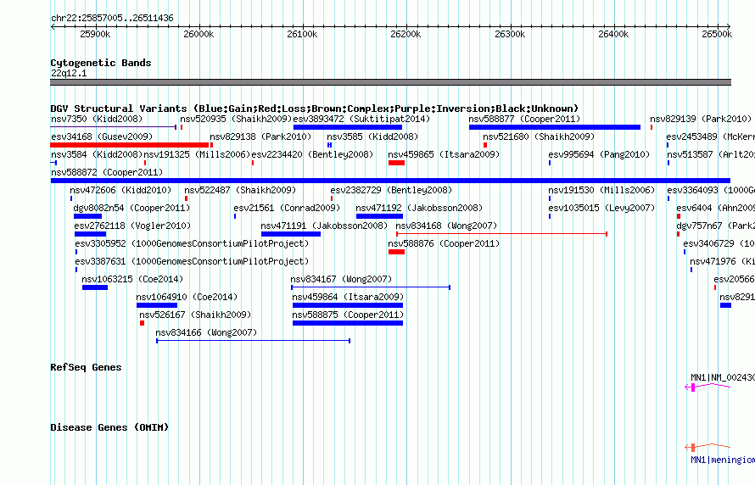Click the chr22:25857005..26511436 coordinates text
This screenshot has height=485, width=755.
[112, 18]
